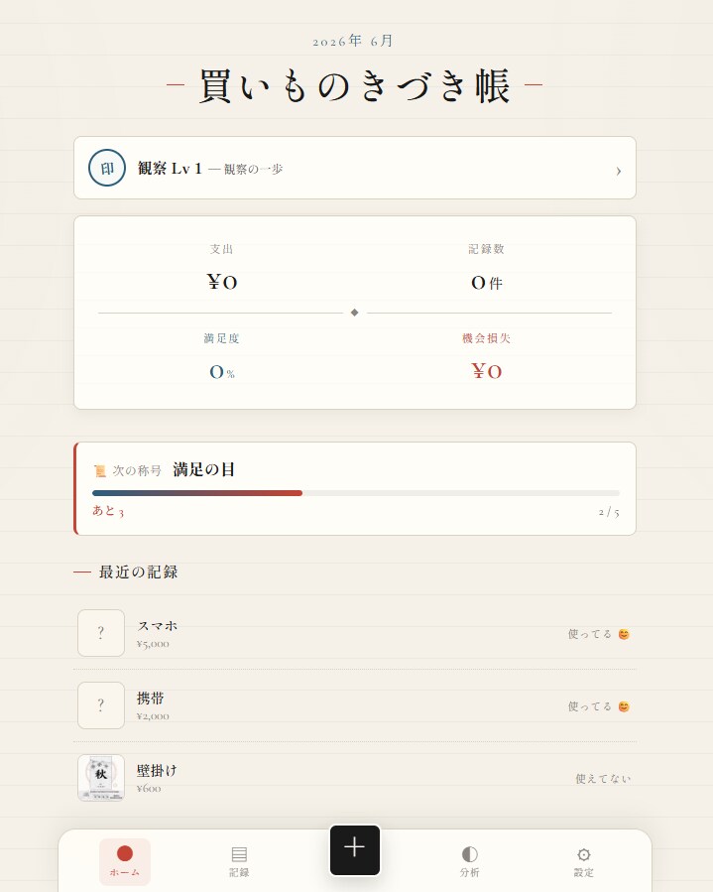This screenshot has width=713, height=892.
Task: Open the スマホ record entry
Action: pos(355,633)
